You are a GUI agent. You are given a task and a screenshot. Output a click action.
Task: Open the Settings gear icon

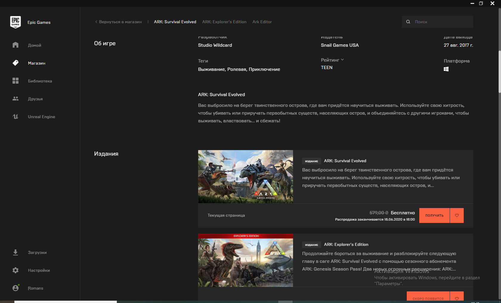16,270
